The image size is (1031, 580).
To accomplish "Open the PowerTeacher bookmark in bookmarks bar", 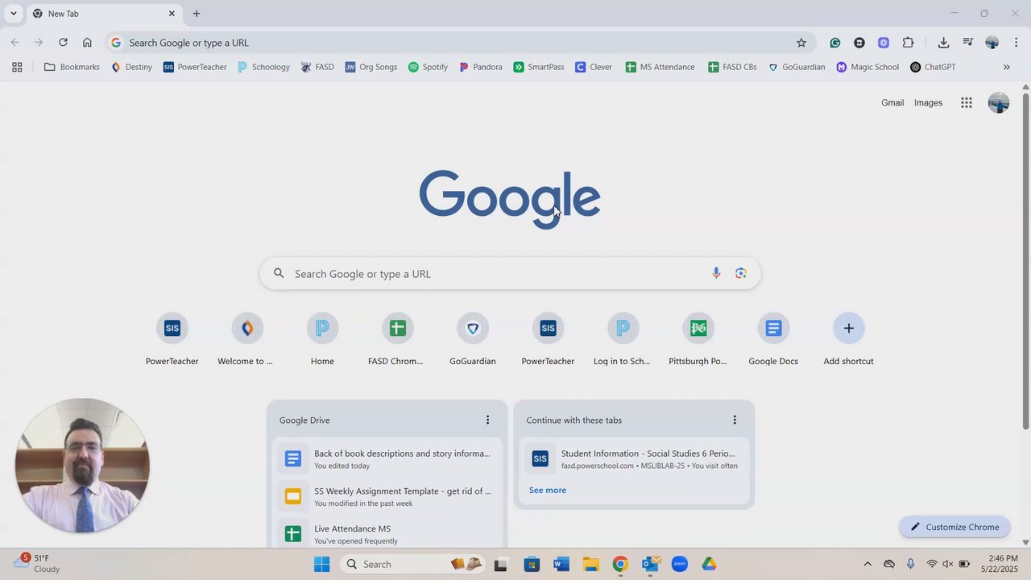I will (195, 67).
